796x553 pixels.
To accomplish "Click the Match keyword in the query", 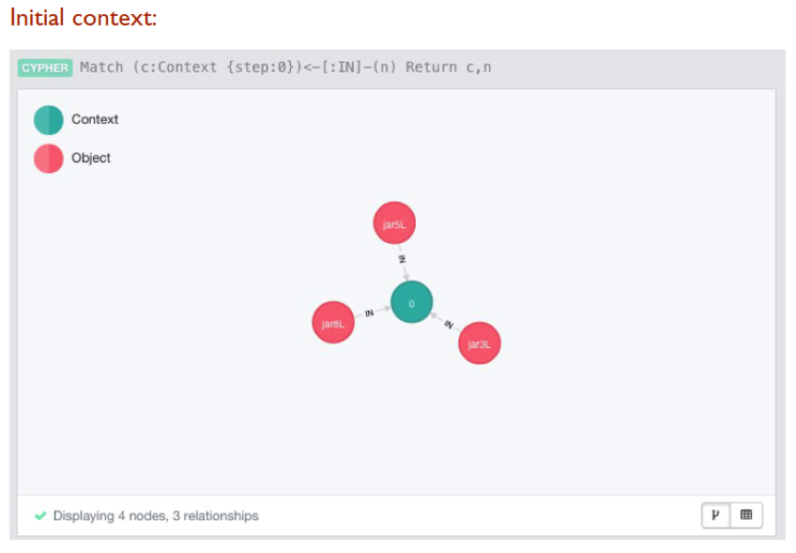I will pos(102,67).
